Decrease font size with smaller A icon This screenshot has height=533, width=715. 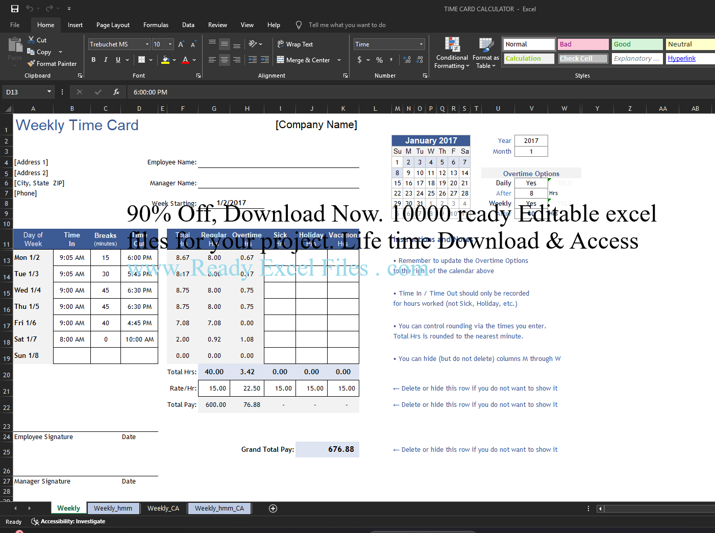coord(193,44)
